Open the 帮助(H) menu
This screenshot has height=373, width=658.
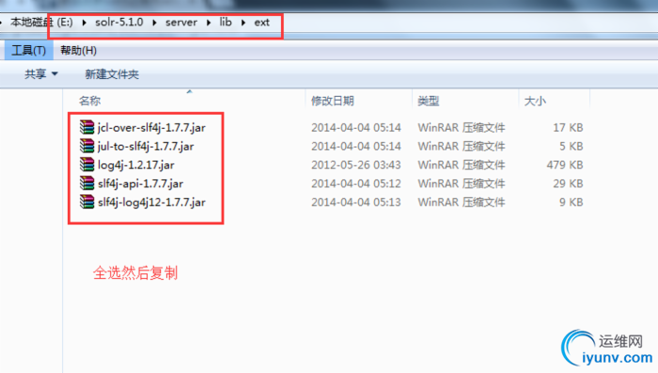point(78,51)
